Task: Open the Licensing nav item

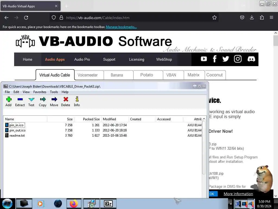Action: 137,59
